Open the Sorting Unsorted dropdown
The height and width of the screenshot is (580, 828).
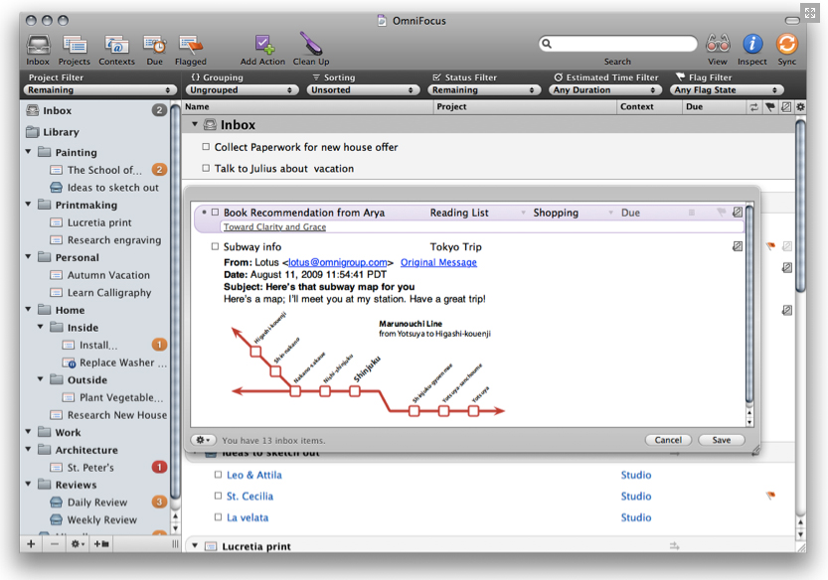click(363, 90)
